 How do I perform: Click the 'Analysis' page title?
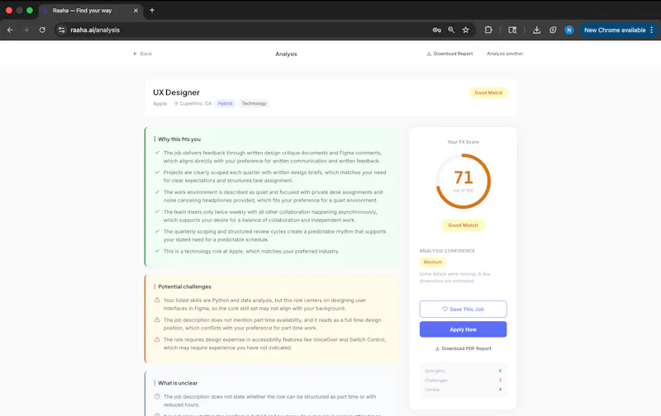click(x=286, y=54)
